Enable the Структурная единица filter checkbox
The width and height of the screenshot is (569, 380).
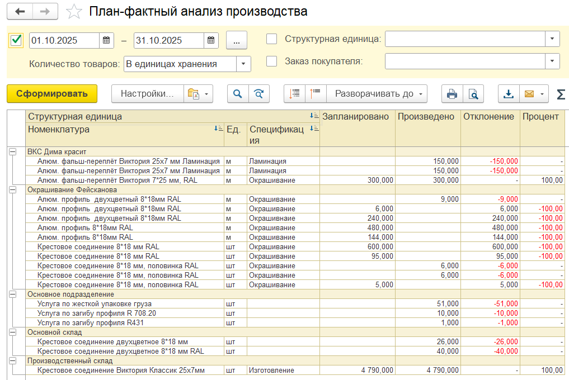[x=272, y=39]
